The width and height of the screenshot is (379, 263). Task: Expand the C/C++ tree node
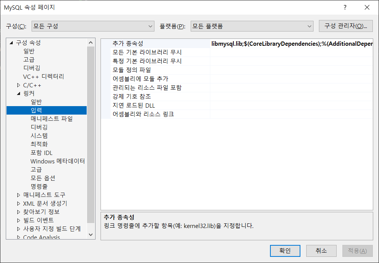[x=18, y=85]
